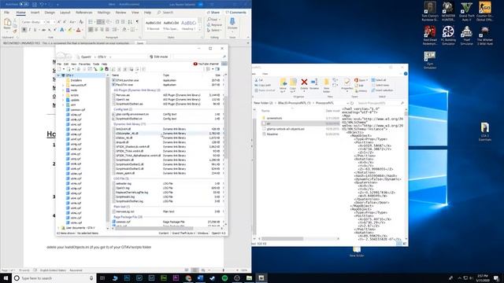Viewport: 504px width, 283px height.
Task: Apply Italic formatting in Word
Action: tap(30, 30)
